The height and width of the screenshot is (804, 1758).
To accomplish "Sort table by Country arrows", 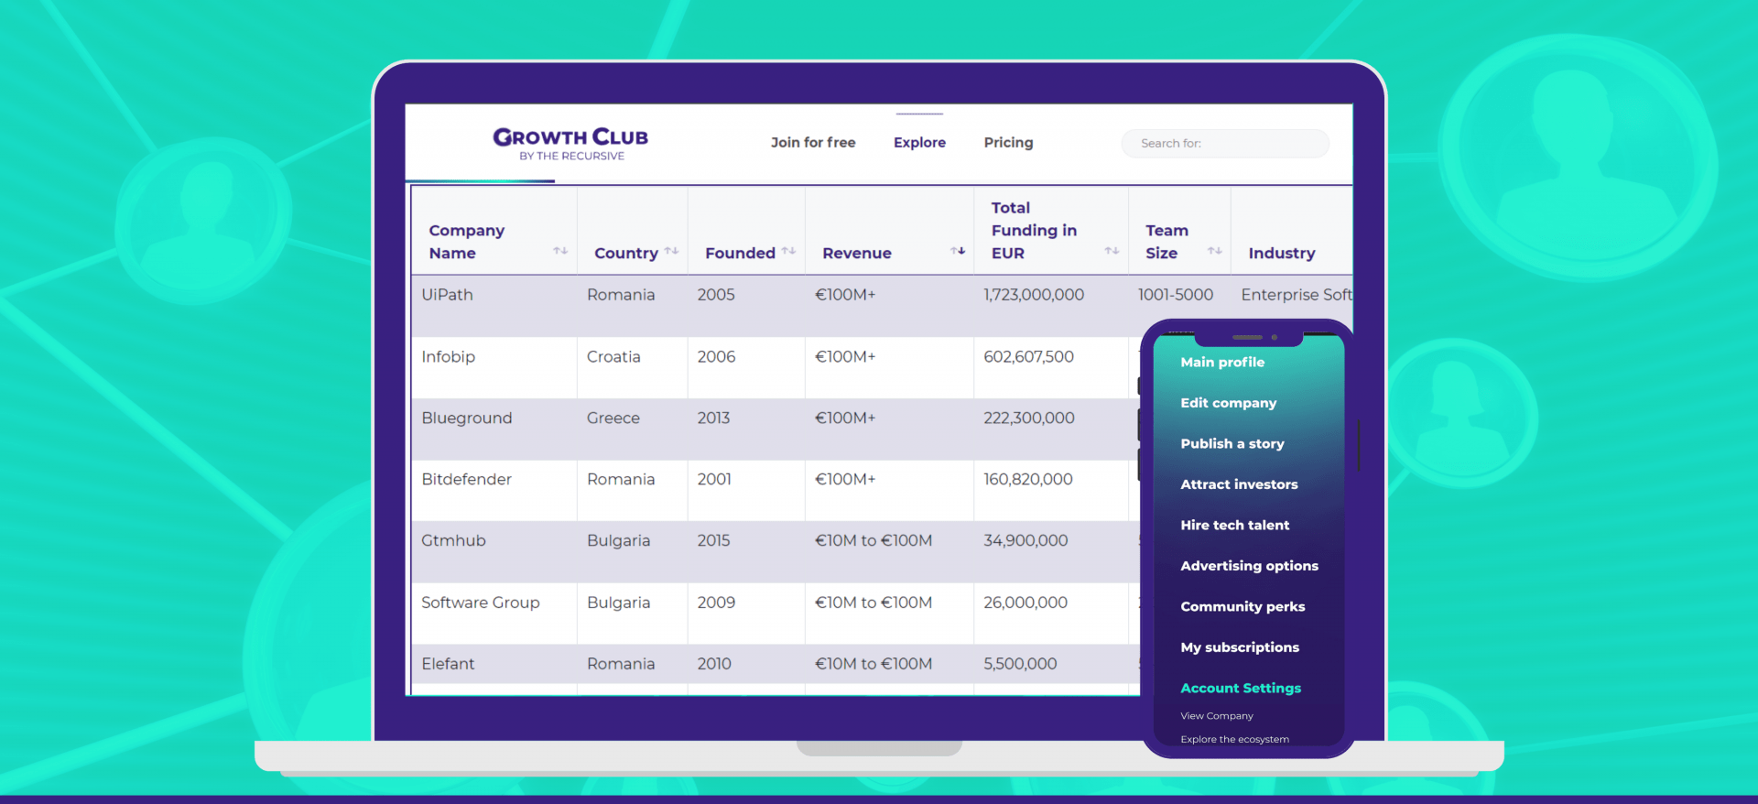I will point(671,251).
